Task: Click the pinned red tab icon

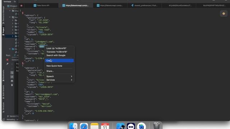Action: coord(22,6)
